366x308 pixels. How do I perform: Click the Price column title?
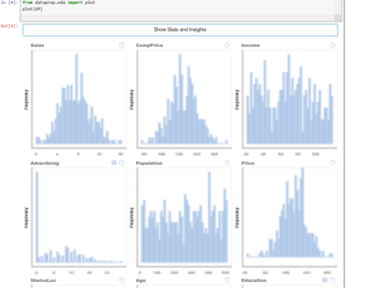pyautogui.click(x=247, y=163)
